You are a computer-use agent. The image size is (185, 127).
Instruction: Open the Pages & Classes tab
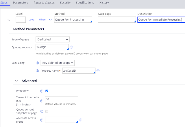click(x=44, y=3)
